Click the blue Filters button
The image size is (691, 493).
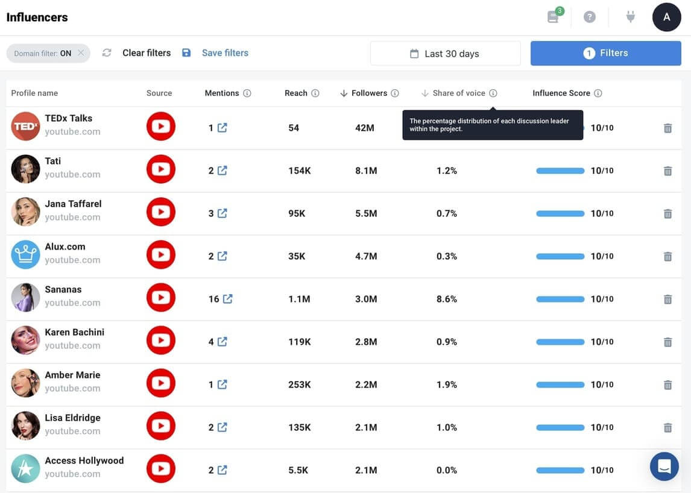coord(605,54)
